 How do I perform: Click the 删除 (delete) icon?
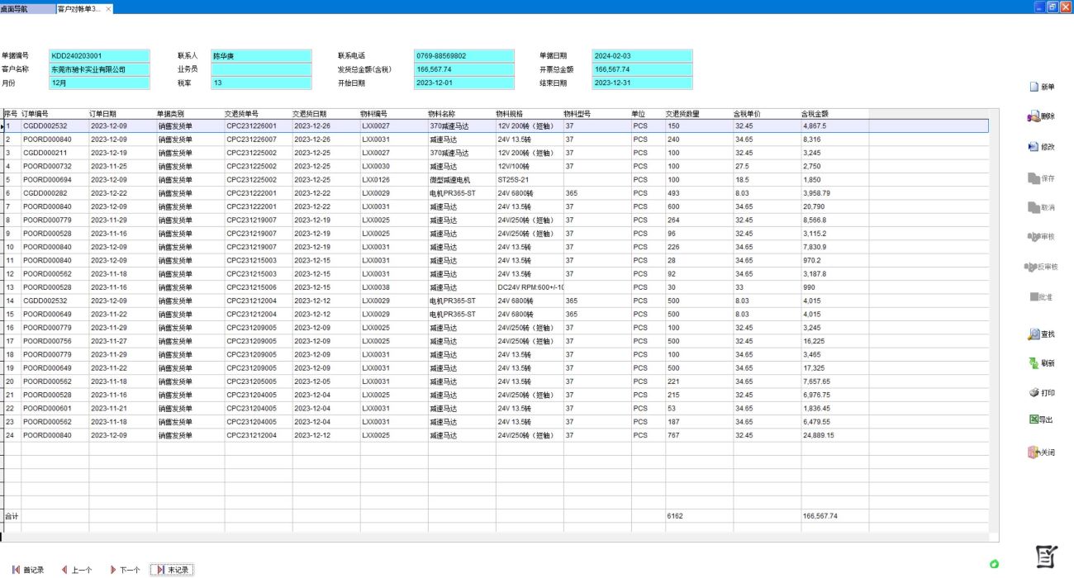tap(1033, 117)
